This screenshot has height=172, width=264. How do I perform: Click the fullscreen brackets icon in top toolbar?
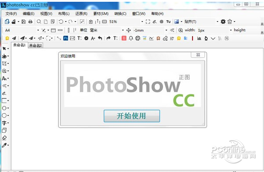click(x=148, y=22)
